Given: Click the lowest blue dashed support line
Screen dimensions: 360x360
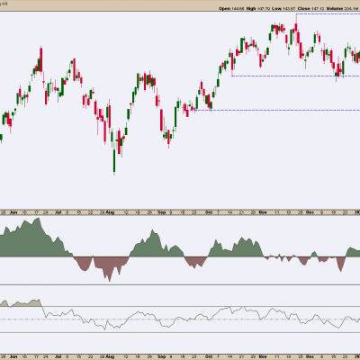Looking at the screenshot, I should click(x=276, y=110).
